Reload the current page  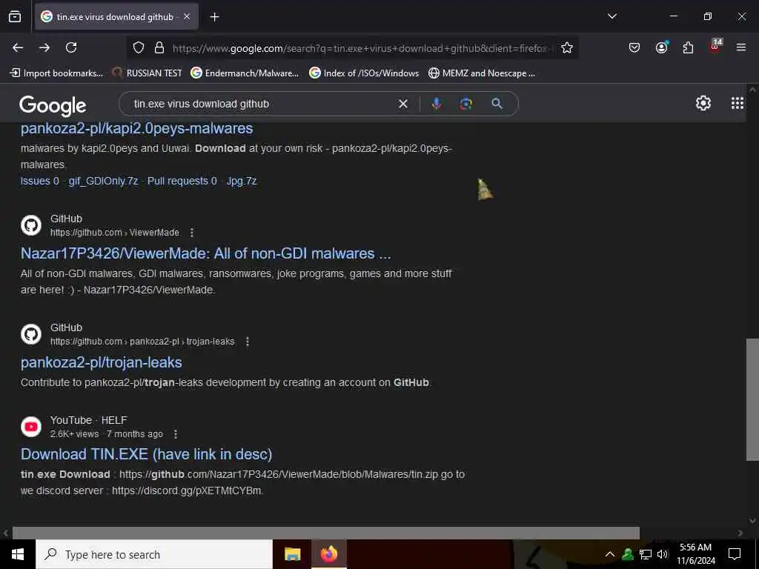pyautogui.click(x=71, y=47)
